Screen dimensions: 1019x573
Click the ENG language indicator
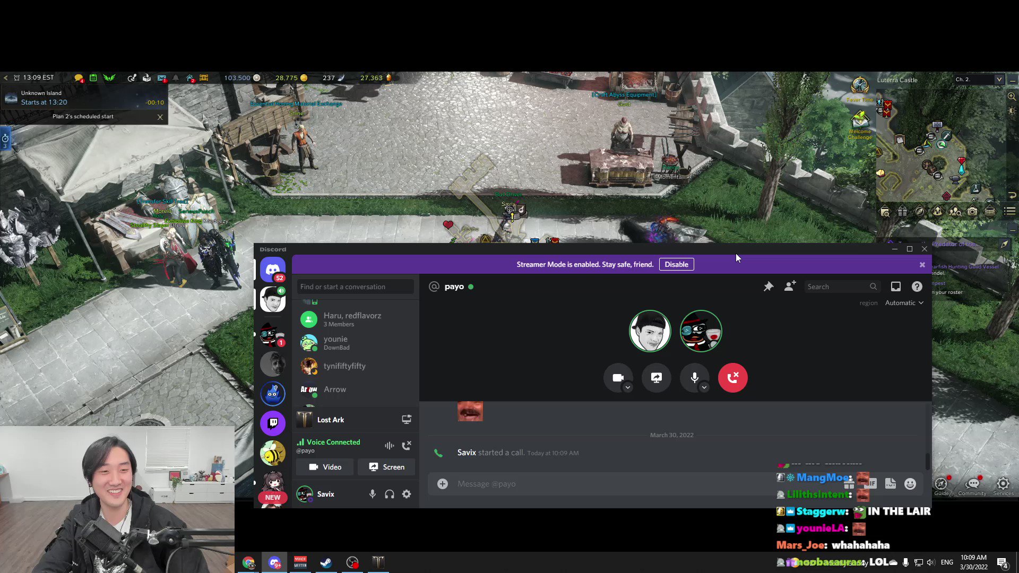947,562
